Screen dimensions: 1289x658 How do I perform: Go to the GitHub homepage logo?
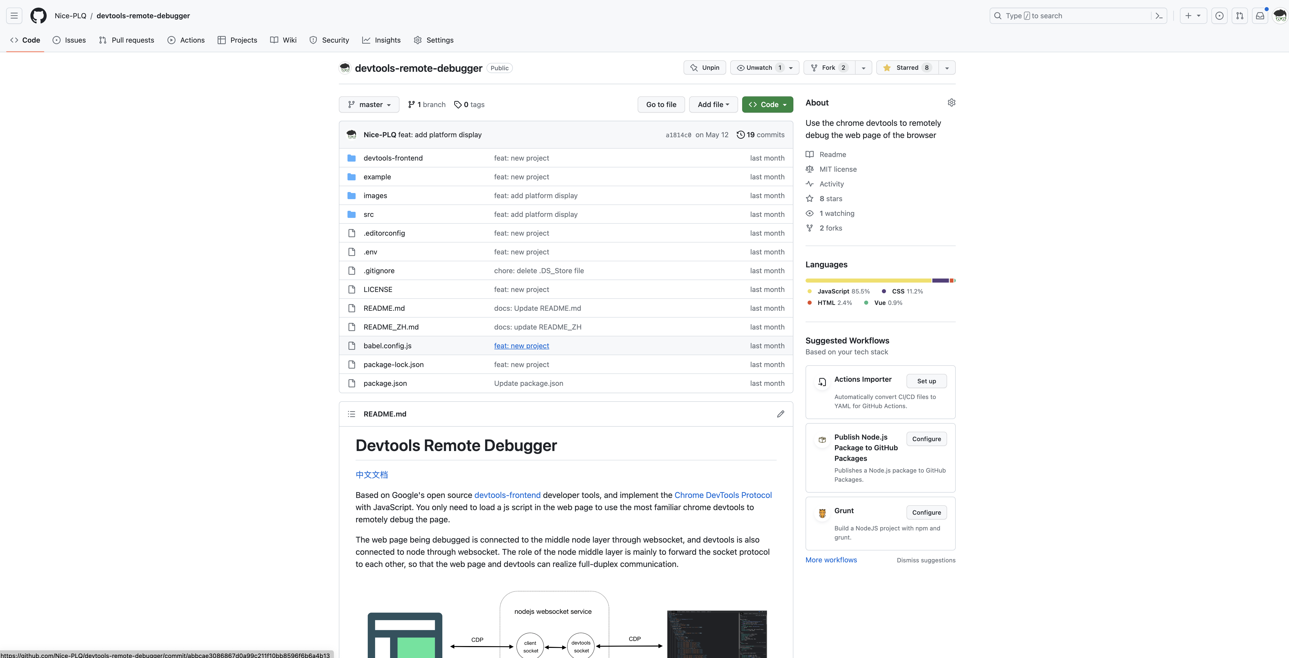pyautogui.click(x=39, y=15)
